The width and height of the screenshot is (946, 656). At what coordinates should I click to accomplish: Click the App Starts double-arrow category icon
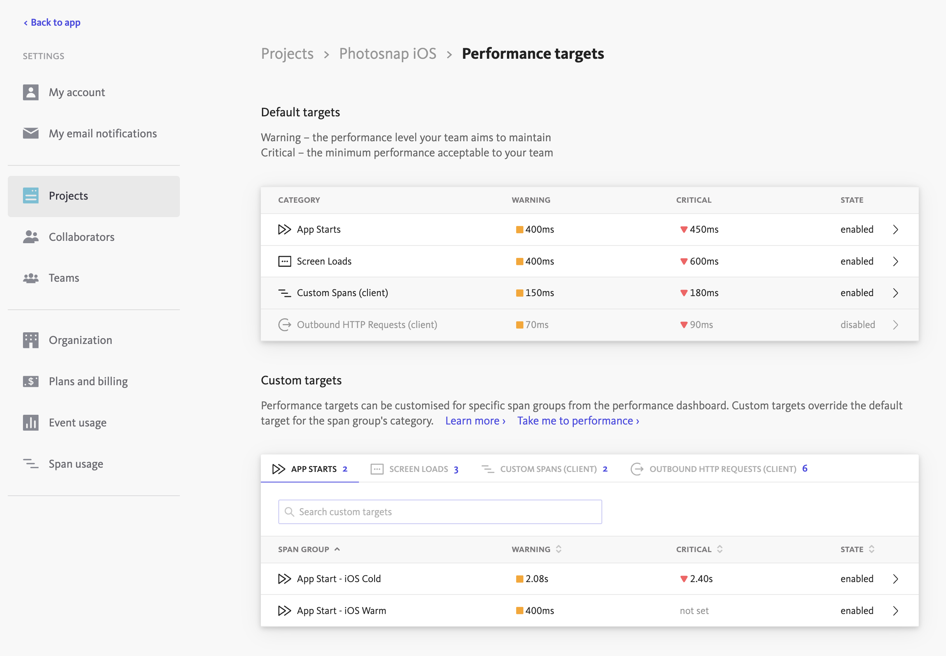click(285, 229)
